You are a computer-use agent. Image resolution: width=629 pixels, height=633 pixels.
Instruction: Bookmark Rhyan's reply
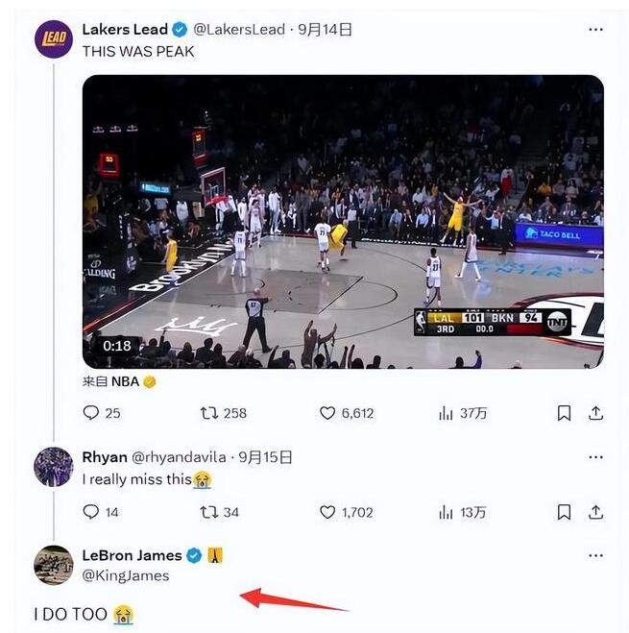(564, 512)
